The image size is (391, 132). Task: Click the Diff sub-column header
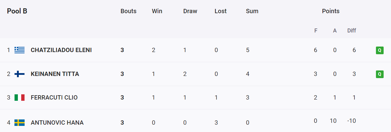coord(352,31)
